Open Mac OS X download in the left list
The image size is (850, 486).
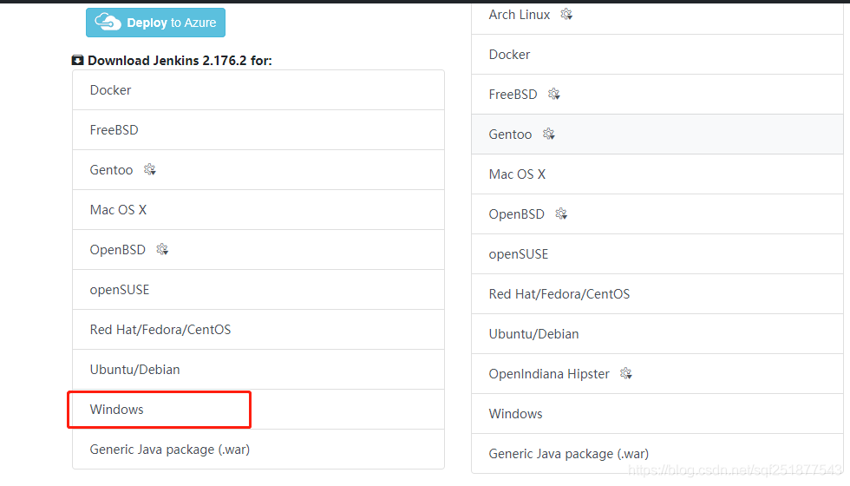[x=258, y=210]
